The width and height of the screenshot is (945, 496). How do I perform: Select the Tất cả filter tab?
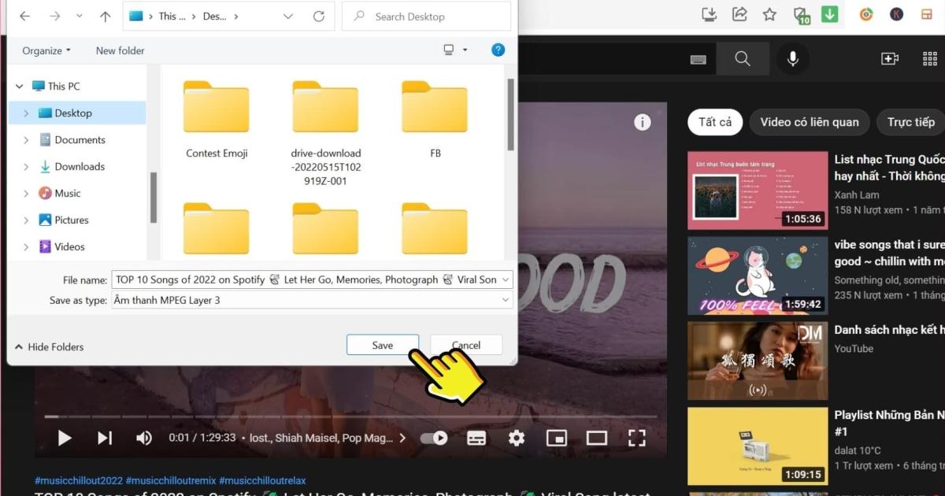(x=715, y=122)
